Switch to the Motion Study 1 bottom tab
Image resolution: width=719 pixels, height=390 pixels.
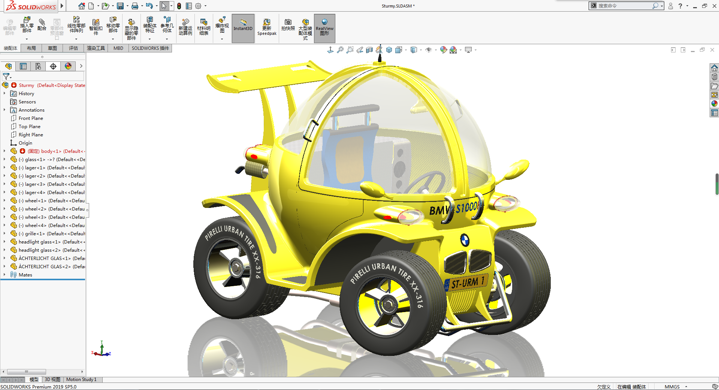81,380
